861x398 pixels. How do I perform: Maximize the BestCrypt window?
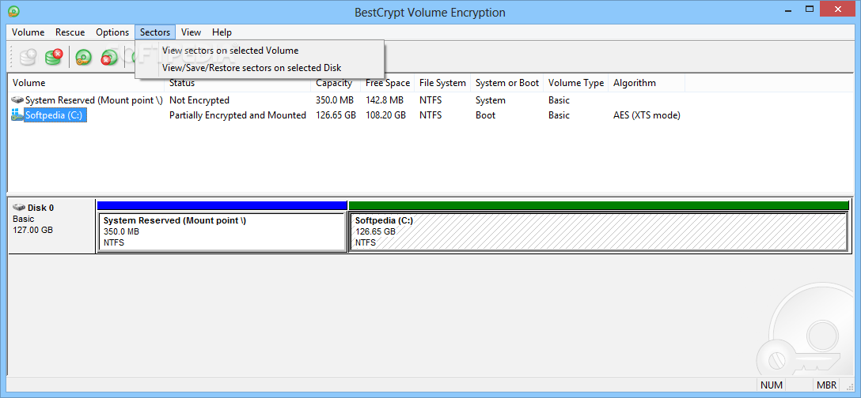pos(809,9)
